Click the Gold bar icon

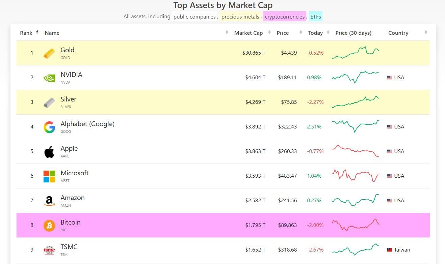pos(49,53)
